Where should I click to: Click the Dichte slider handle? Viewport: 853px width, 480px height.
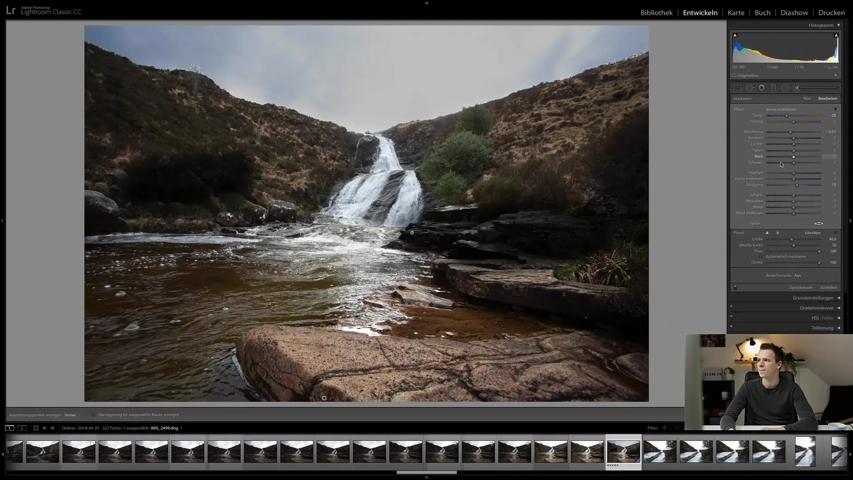(x=819, y=263)
